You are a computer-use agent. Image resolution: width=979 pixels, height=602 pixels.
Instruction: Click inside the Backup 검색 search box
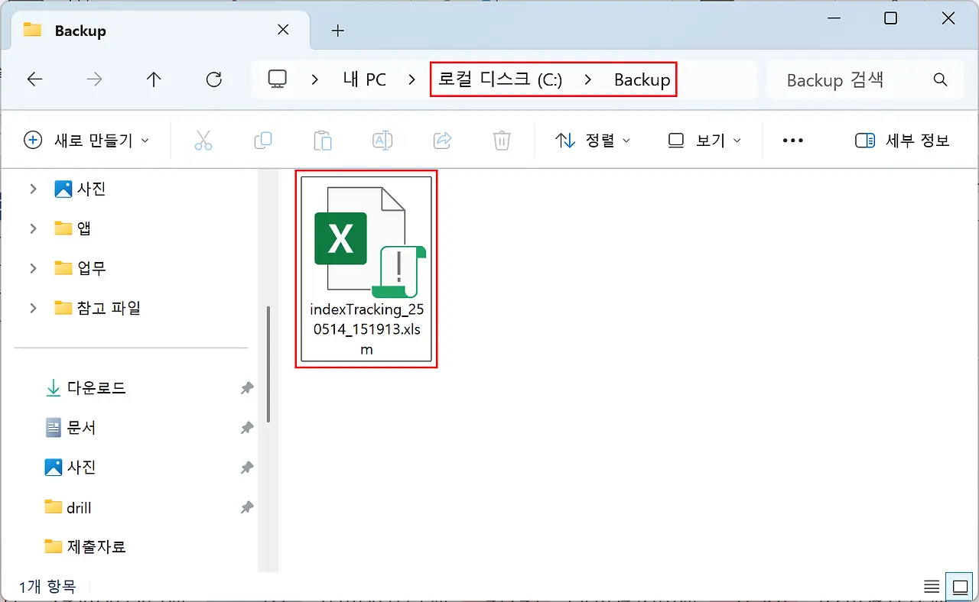[x=834, y=79]
